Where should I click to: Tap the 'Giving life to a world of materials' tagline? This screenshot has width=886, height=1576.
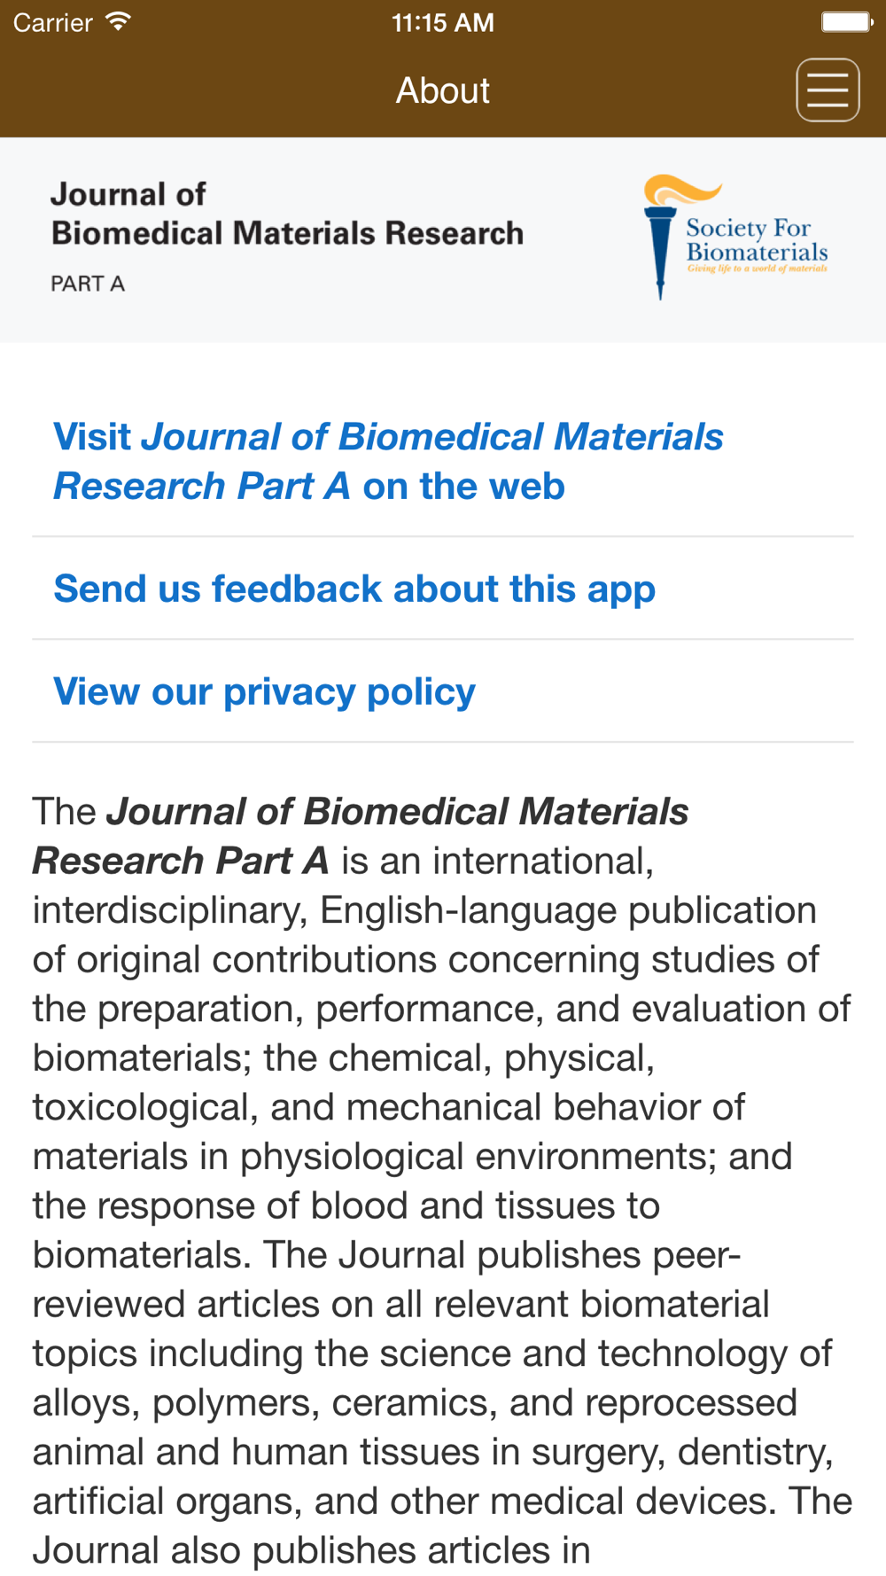point(758,268)
